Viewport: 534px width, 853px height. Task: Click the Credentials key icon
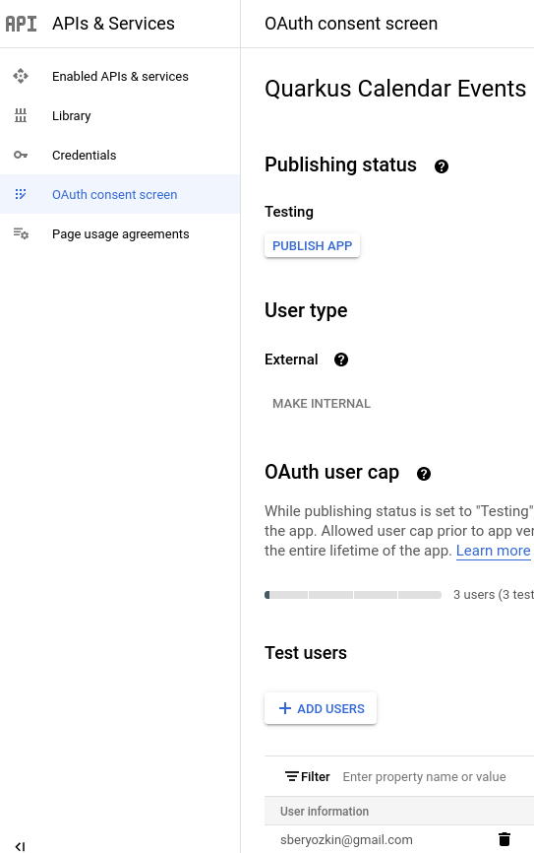(21, 155)
